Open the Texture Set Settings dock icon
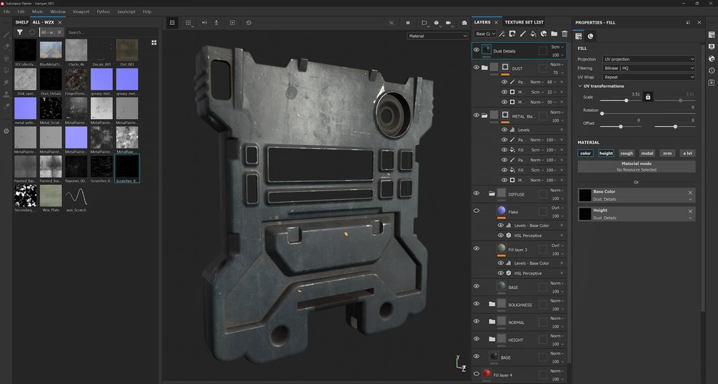Image resolution: width=718 pixels, height=384 pixels. point(712,35)
